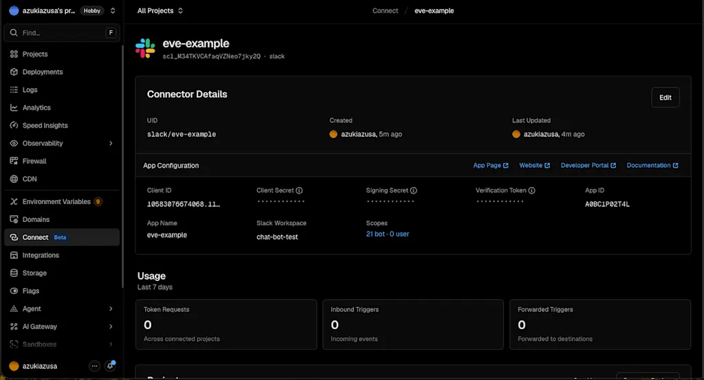Open the All Projects dropdown
This screenshot has height=380, width=704.
coord(159,11)
